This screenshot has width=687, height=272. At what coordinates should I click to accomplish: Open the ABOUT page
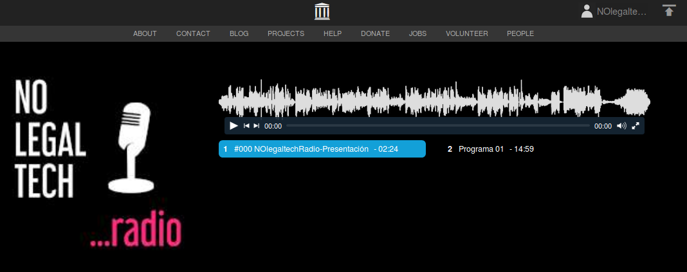145,33
